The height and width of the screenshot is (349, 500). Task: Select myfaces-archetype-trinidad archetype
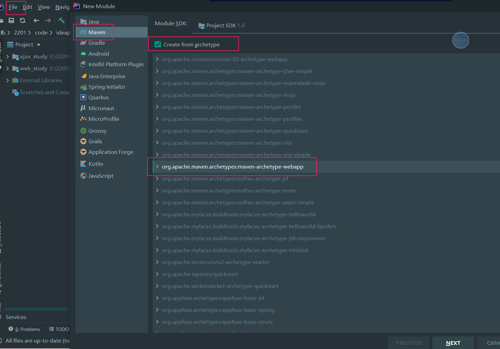235,250
